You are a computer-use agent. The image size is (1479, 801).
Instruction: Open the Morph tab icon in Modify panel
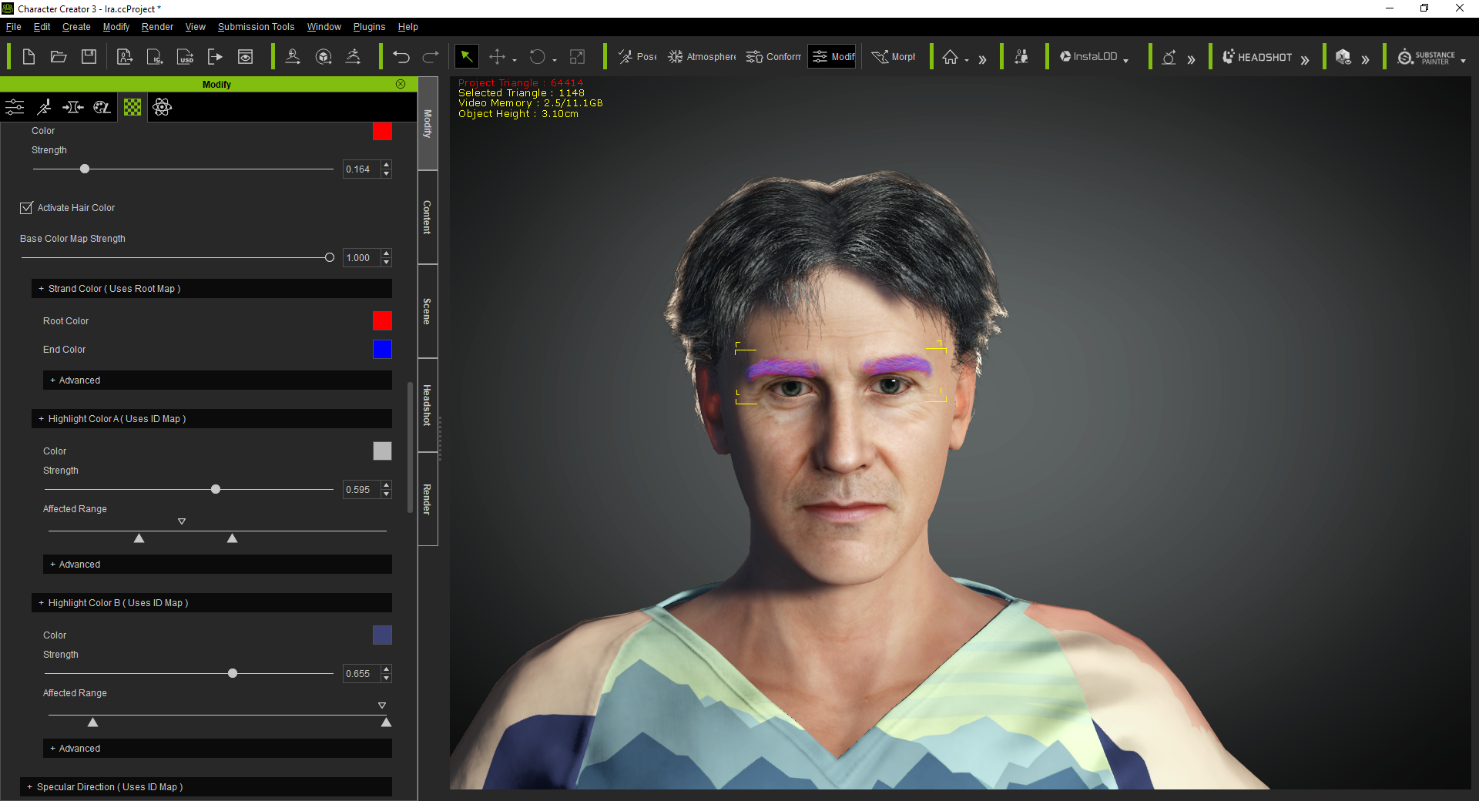(x=73, y=107)
